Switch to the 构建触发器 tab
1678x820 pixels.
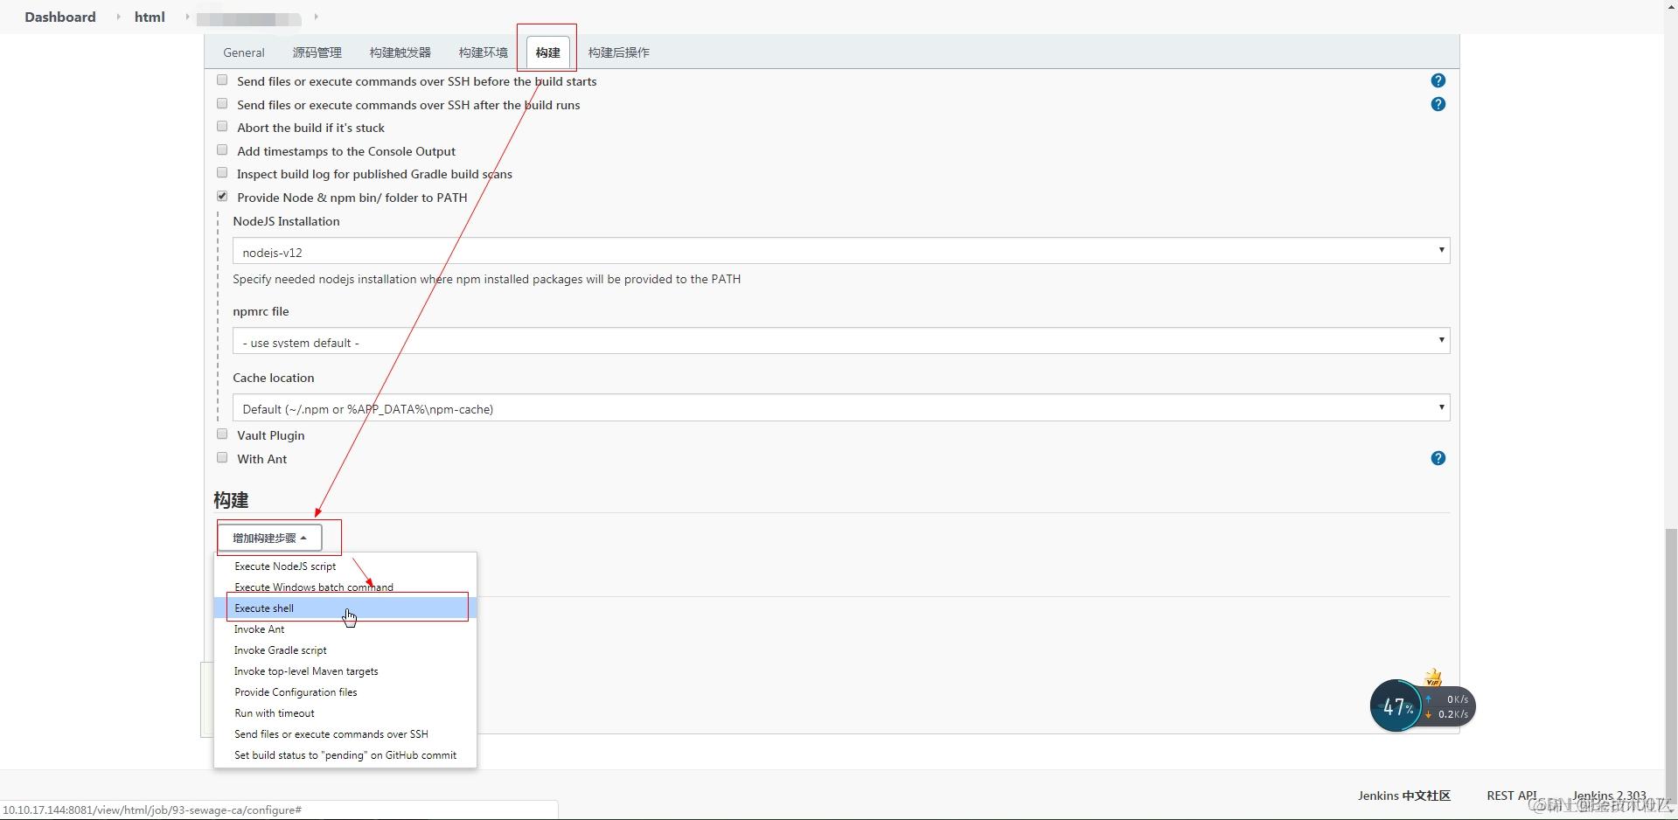click(400, 52)
